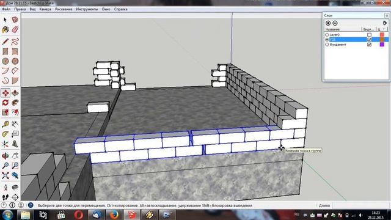Open the Файл menu

[x=6, y=9]
